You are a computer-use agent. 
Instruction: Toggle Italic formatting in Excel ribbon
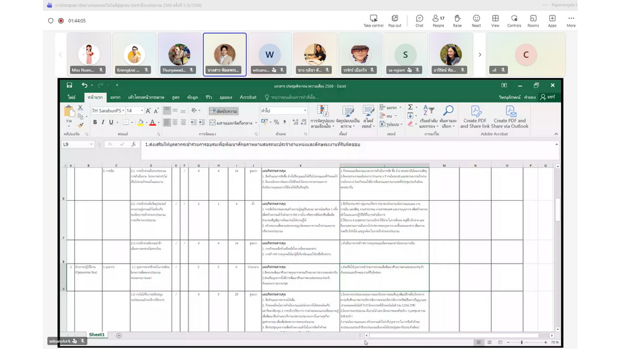click(103, 123)
